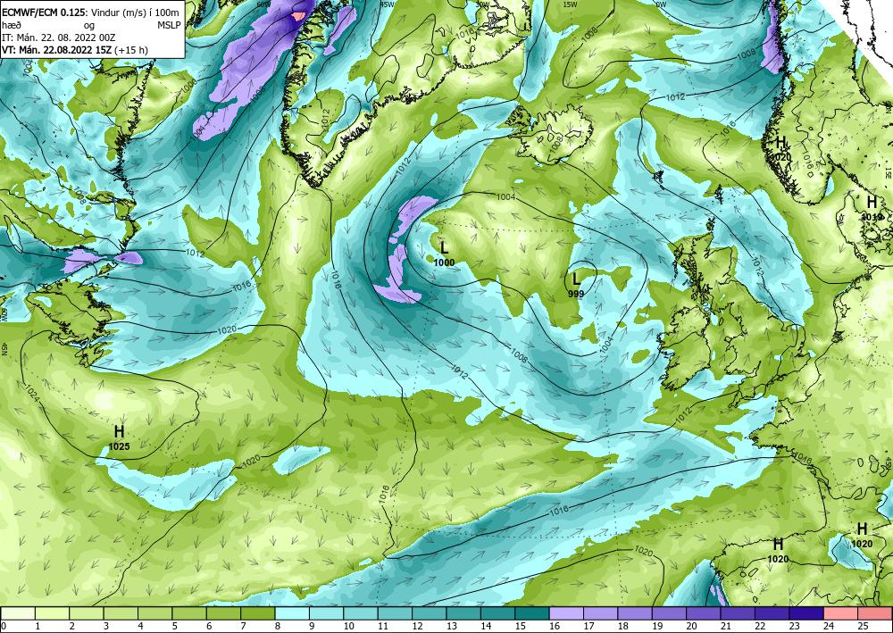Click the dark teal swatch between 15 and 16

(532, 613)
